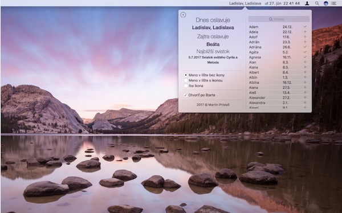
Task: Open Notification Center from the menu bar
Action: pos(333,3)
